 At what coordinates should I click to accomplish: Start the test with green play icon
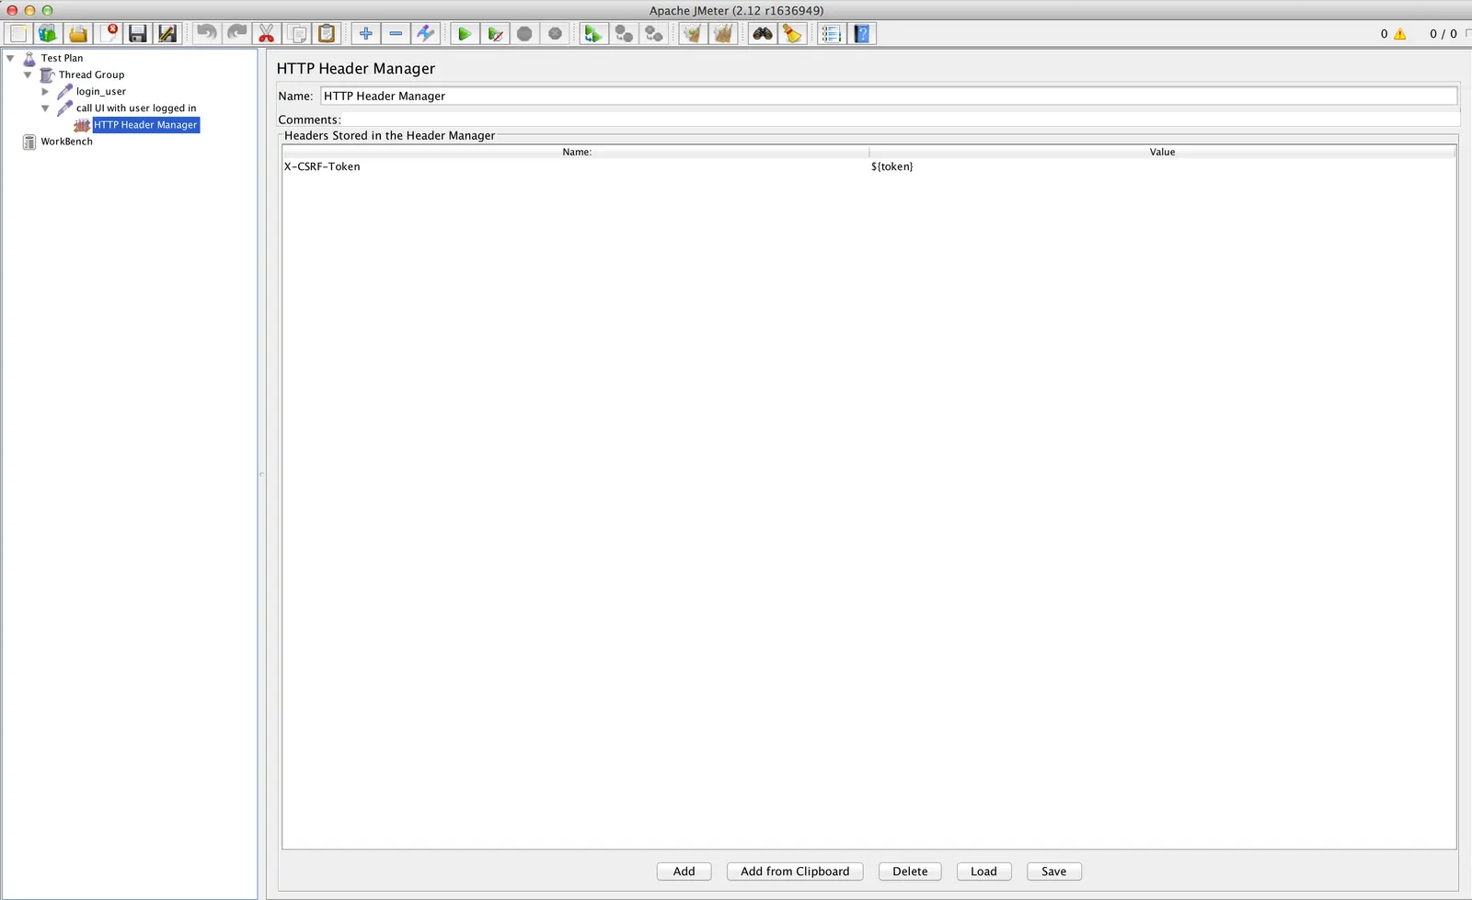click(x=465, y=34)
